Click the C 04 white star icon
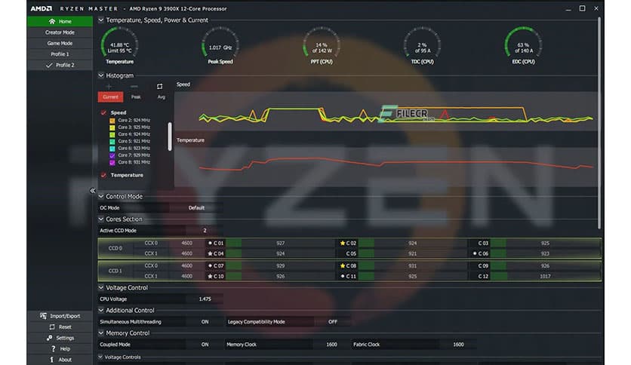This screenshot has width=631, height=365. pyautogui.click(x=210, y=253)
